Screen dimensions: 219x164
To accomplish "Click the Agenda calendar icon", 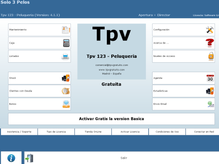I will coord(210,78).
